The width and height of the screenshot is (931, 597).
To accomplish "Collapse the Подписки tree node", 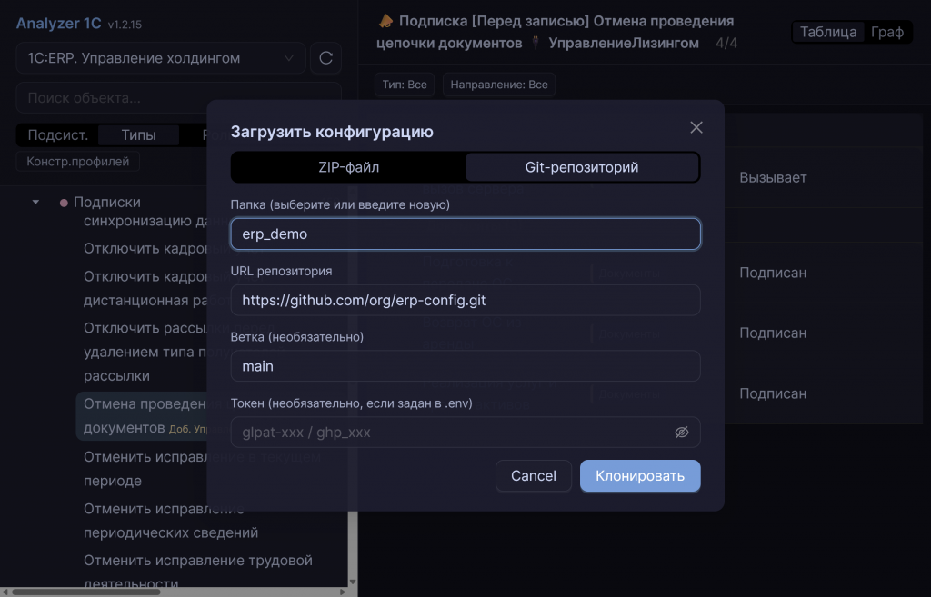I will tap(35, 202).
